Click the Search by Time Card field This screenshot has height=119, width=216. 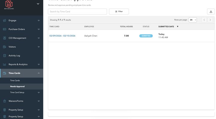click(x=77, y=12)
